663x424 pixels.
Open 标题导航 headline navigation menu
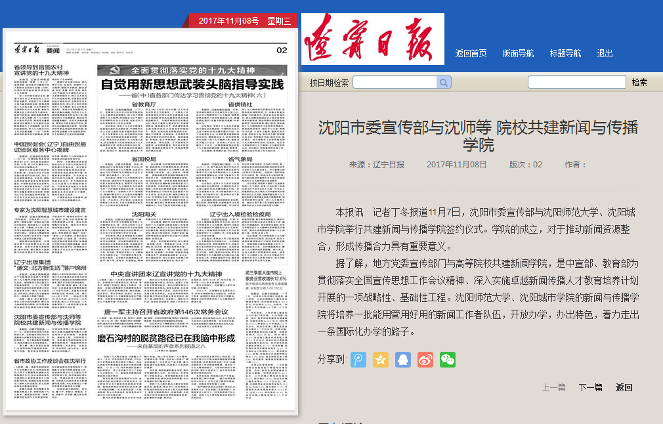pos(566,54)
